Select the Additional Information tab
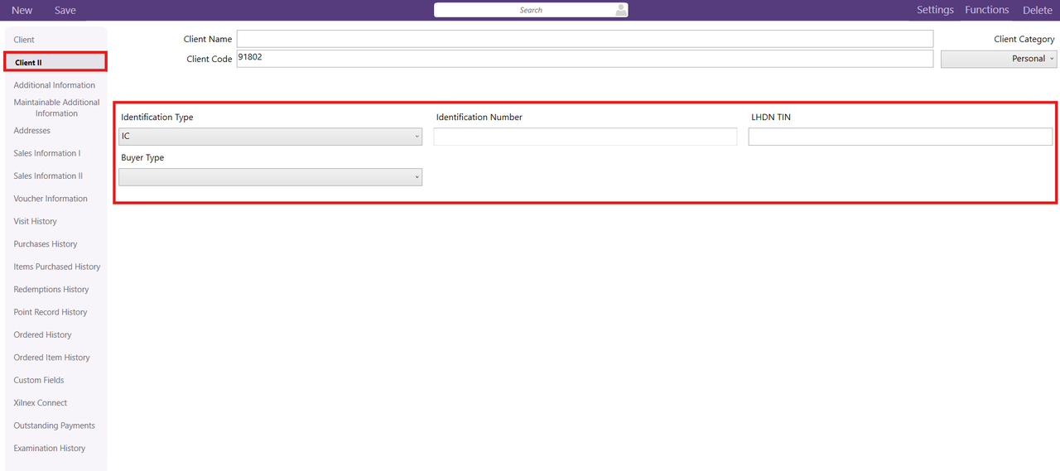 (x=54, y=85)
